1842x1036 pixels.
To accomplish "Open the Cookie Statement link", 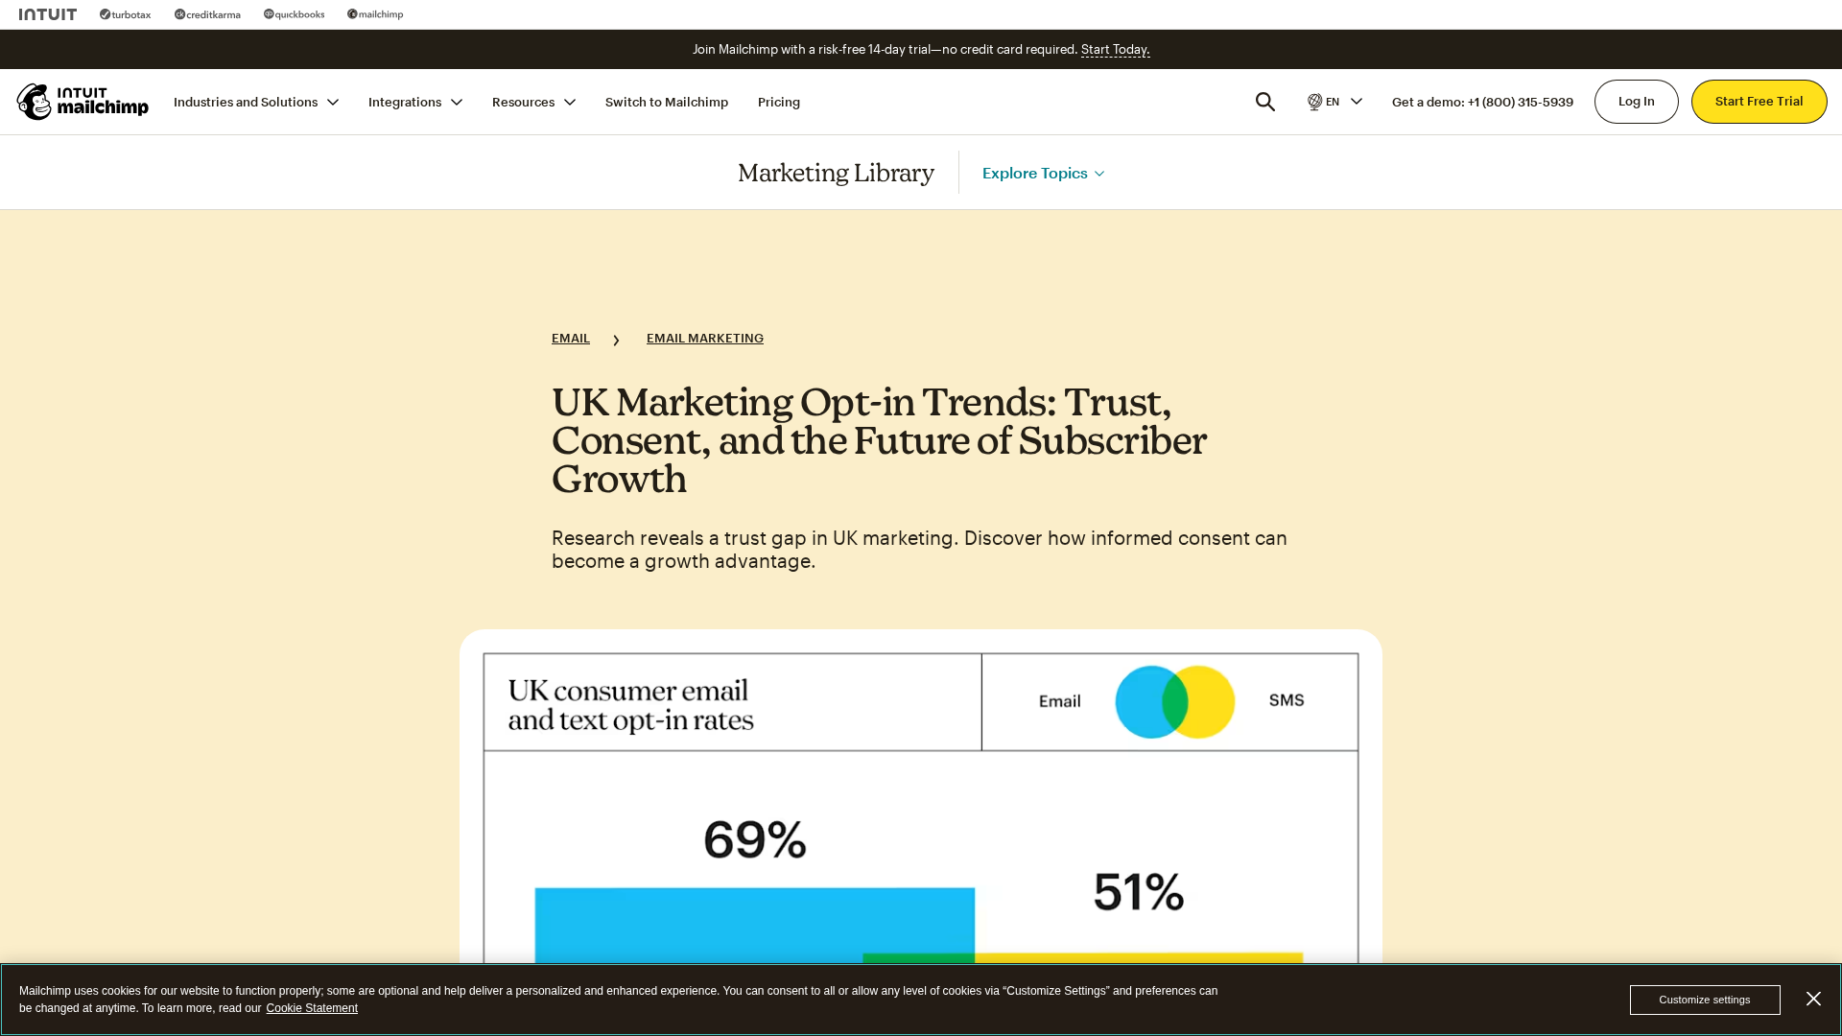I will tap(312, 1008).
